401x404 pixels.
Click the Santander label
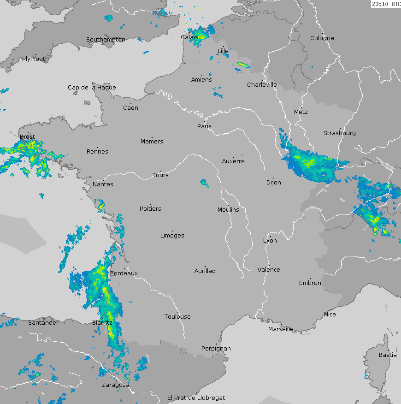click(43, 322)
